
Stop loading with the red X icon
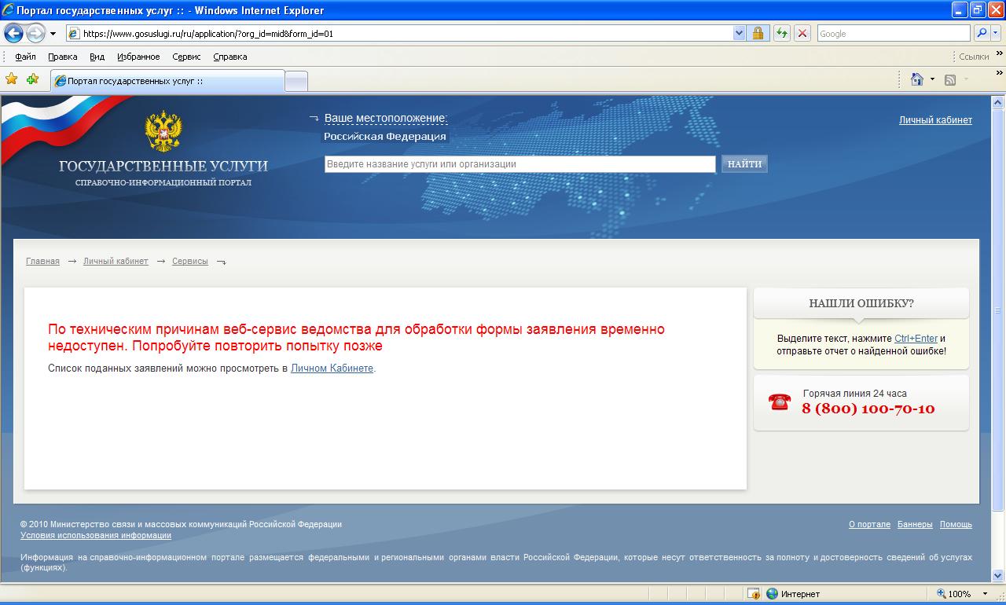point(802,34)
